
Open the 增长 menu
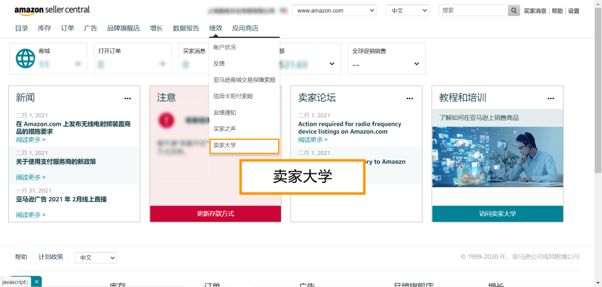156,28
